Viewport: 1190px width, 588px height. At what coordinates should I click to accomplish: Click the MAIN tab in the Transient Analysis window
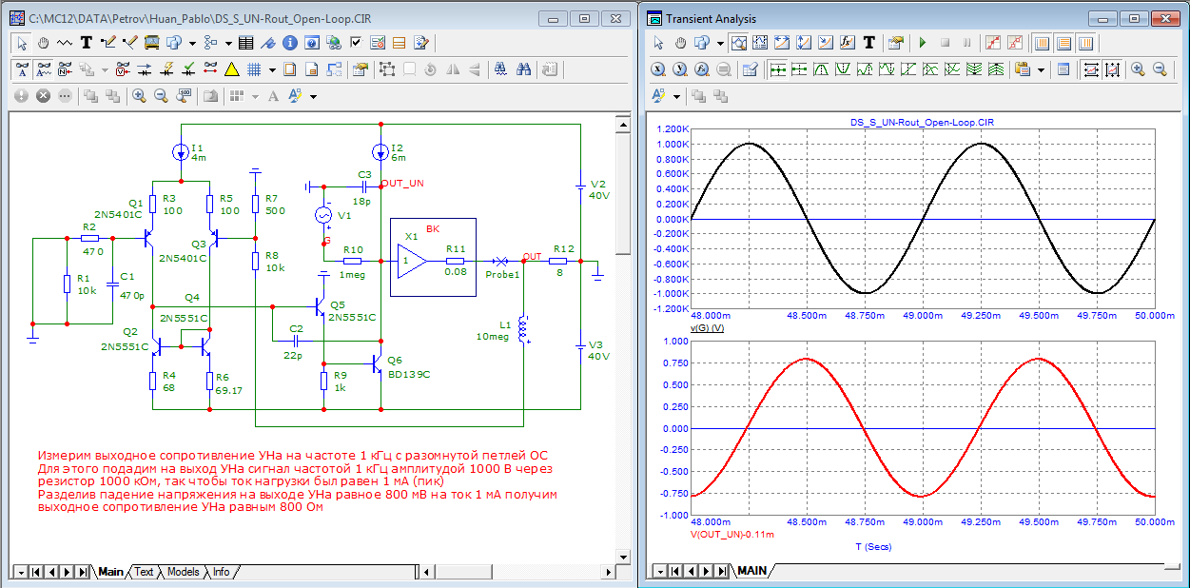click(x=751, y=571)
